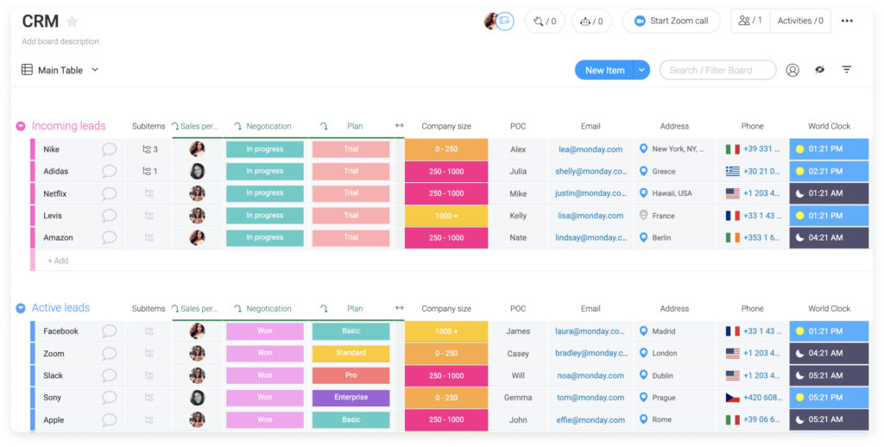The height and width of the screenshot is (447, 884).
Task: Collapse the Active leads group
Action: (x=21, y=309)
